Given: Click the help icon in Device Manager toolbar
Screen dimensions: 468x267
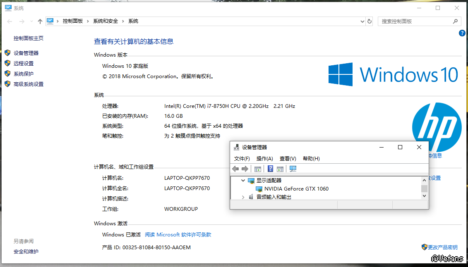Looking at the screenshot, I should pos(270,169).
